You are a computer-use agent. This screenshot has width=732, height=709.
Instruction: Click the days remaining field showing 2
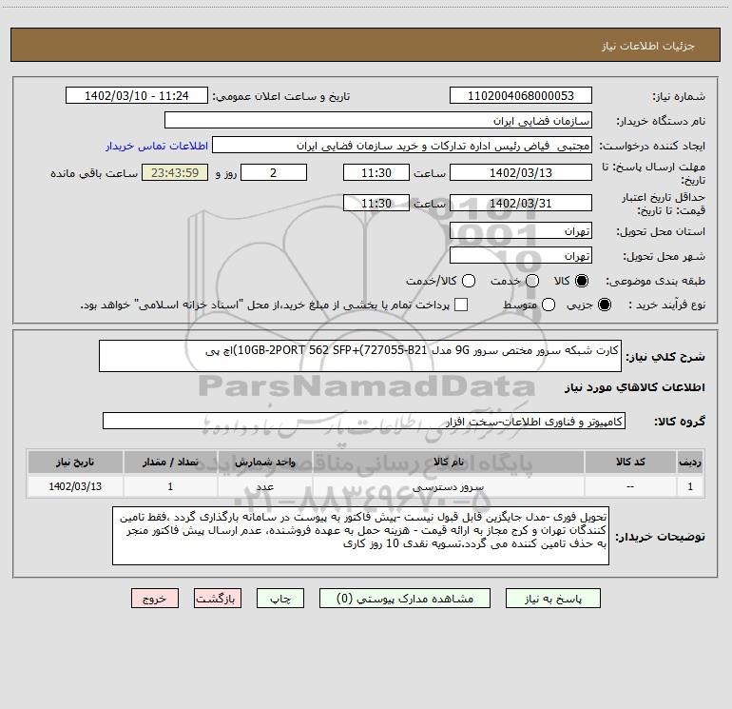(274, 173)
